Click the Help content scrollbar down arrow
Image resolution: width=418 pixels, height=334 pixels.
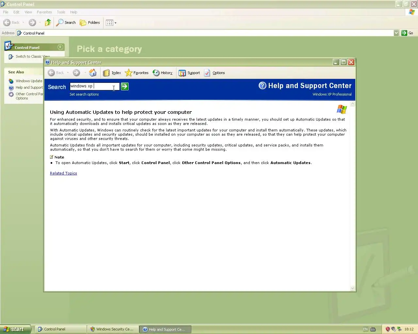pos(352,288)
